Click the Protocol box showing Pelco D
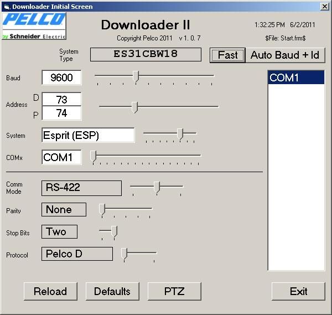Image resolution: width=332 pixels, height=315 pixels. [x=77, y=254]
